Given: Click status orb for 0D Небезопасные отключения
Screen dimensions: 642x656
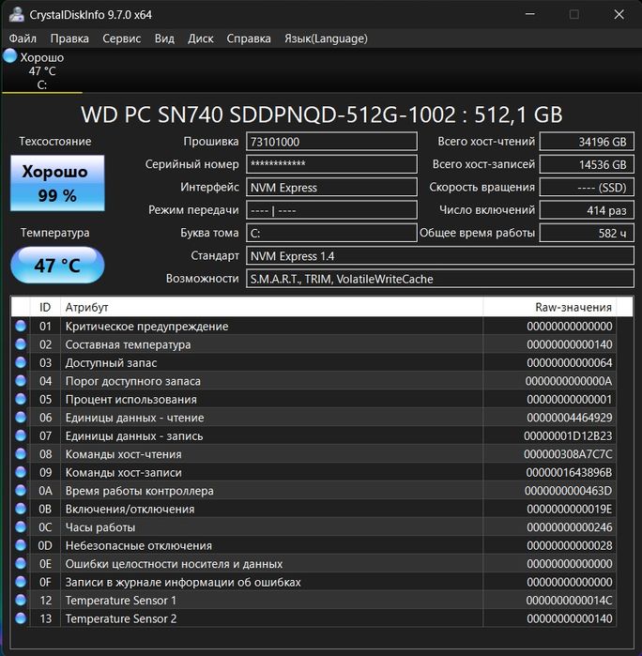Looking at the screenshot, I should pos(21,545).
